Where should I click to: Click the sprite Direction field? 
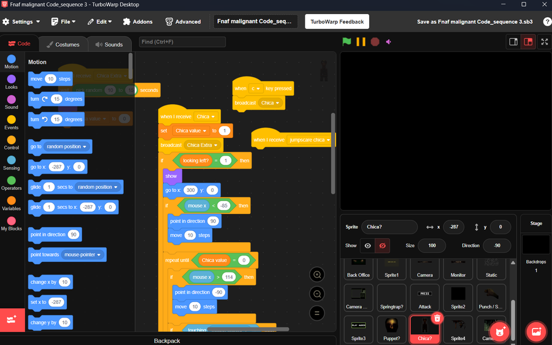[497, 246]
